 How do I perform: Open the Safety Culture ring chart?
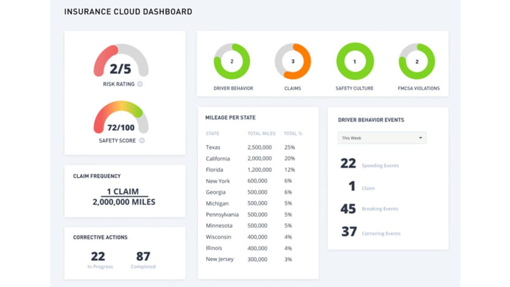pos(355,61)
